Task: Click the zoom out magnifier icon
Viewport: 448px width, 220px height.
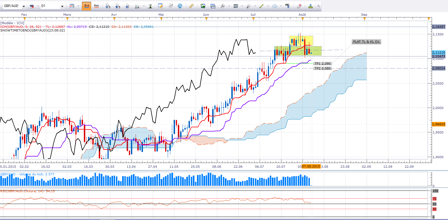Action: [x=118, y=6]
